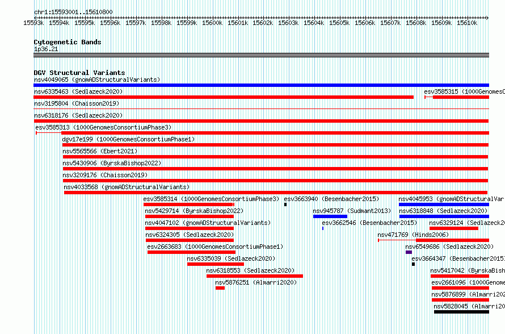Click the 15600k ruler position label

click(212, 23)
